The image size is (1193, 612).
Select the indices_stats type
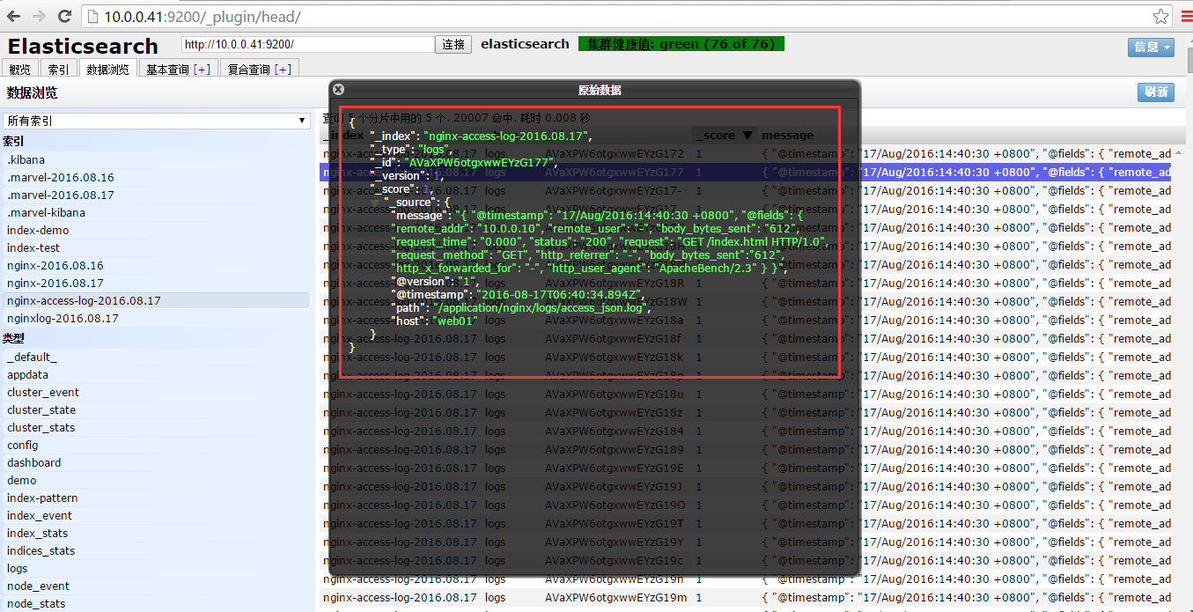tap(156, 550)
